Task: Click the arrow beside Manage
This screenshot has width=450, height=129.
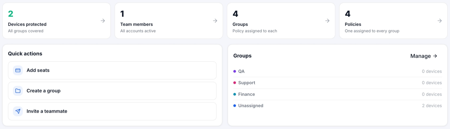Action: pyautogui.click(x=435, y=56)
